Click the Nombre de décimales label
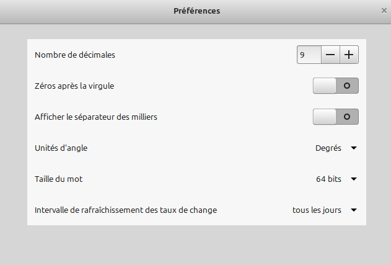The width and height of the screenshot is (391, 265). (75, 55)
